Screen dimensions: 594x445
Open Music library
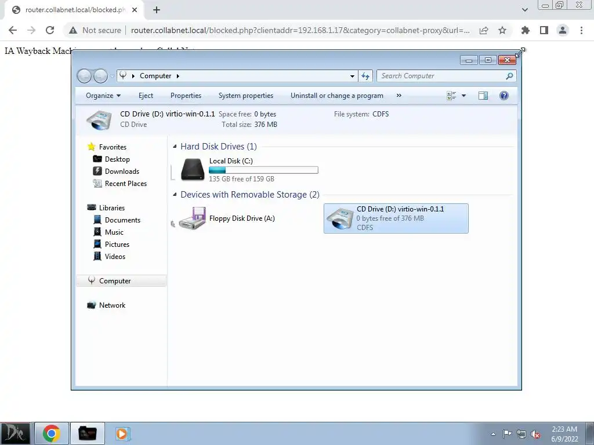(x=114, y=232)
